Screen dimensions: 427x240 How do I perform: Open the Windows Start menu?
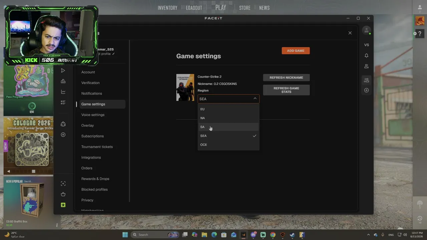click(x=125, y=235)
